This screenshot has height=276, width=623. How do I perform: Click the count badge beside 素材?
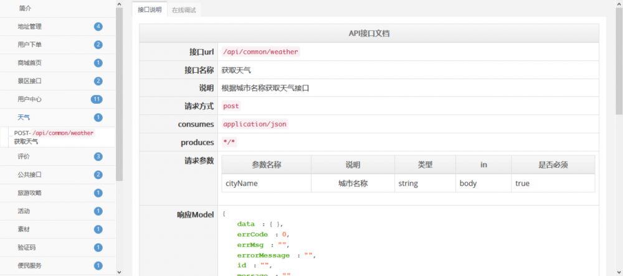click(98, 229)
